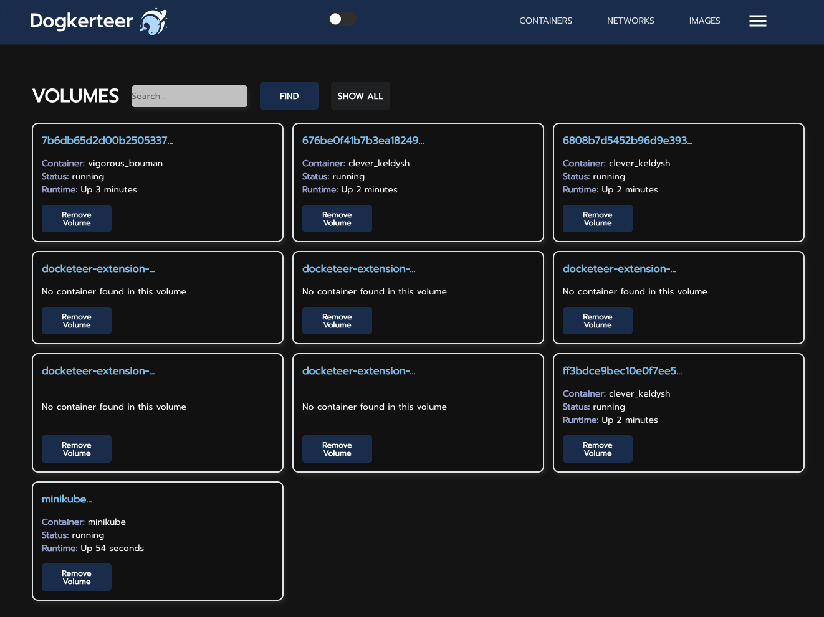Click the Find button
Screen dimensions: 824x617
click(x=289, y=96)
